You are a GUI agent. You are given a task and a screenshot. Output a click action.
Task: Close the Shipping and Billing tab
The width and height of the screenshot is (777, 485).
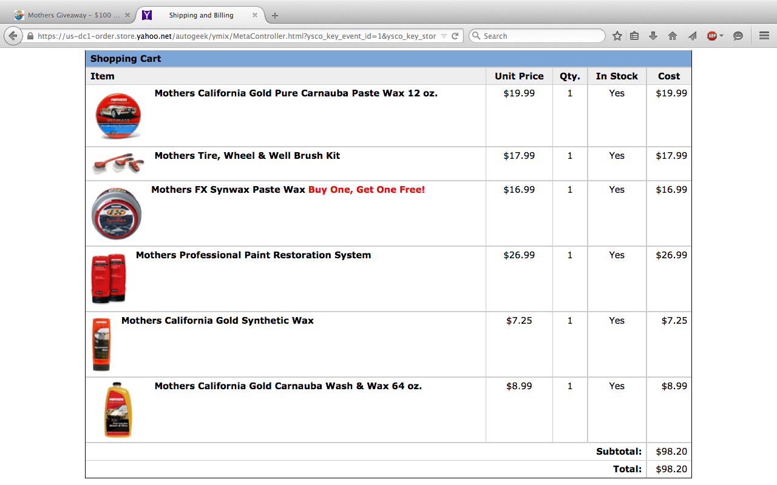click(x=254, y=15)
